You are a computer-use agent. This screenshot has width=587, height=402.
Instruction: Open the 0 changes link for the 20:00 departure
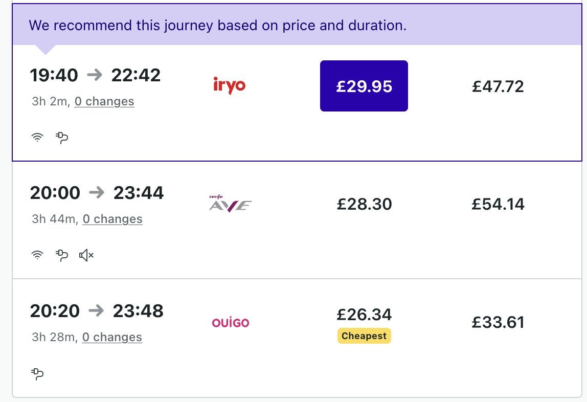tap(112, 219)
